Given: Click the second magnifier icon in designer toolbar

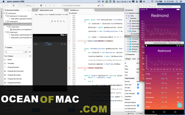Looking at the screenshot, I should click(x=58, y=21).
